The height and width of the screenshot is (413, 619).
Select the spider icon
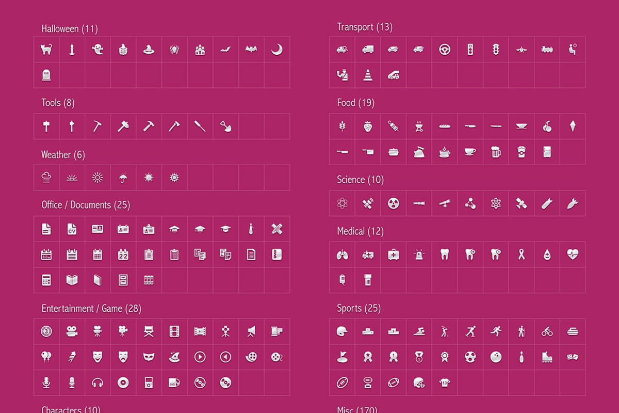pos(174,50)
